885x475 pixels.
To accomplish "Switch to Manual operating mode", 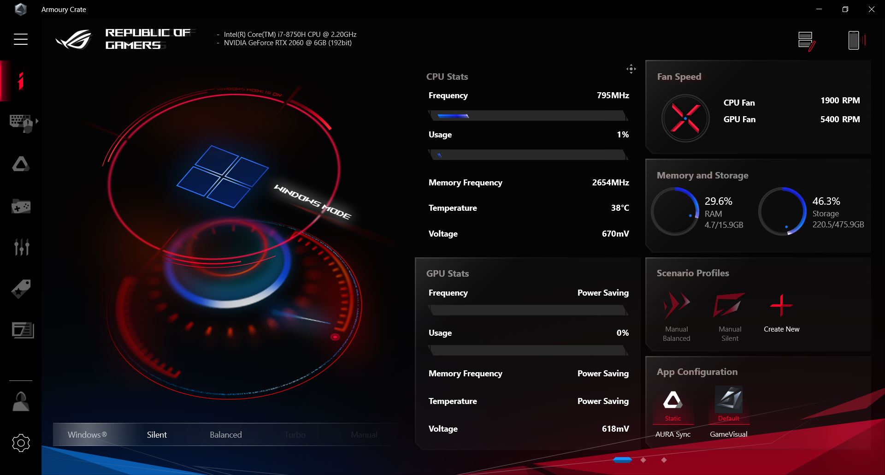I will [364, 435].
